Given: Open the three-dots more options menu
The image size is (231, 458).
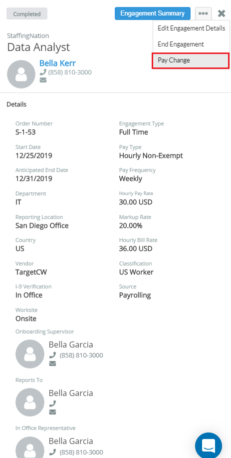Looking at the screenshot, I should click(x=203, y=13).
